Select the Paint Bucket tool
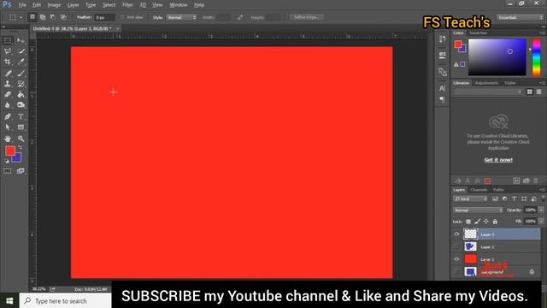The width and height of the screenshot is (547, 308). pyautogui.click(x=21, y=94)
